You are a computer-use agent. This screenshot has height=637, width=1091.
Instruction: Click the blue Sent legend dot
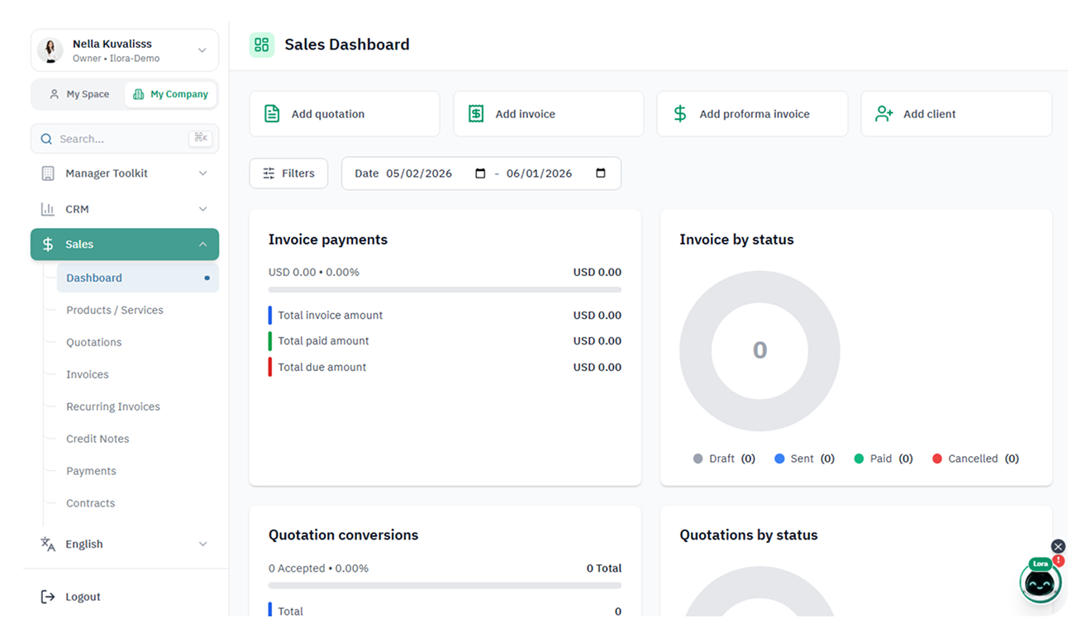coord(779,459)
